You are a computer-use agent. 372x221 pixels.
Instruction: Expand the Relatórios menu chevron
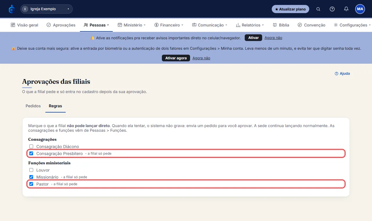click(x=263, y=25)
